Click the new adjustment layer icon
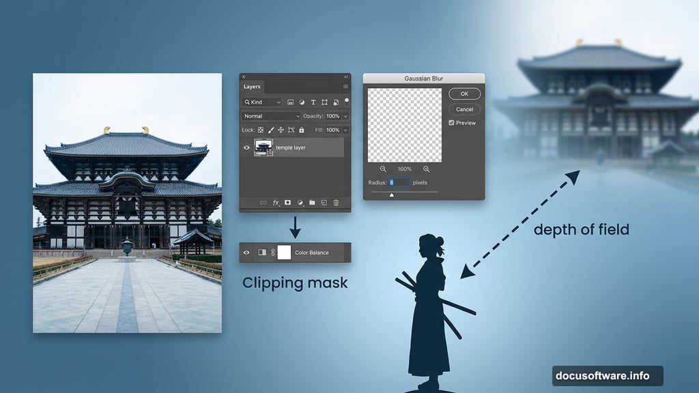Image resolution: width=699 pixels, height=393 pixels. click(x=299, y=202)
